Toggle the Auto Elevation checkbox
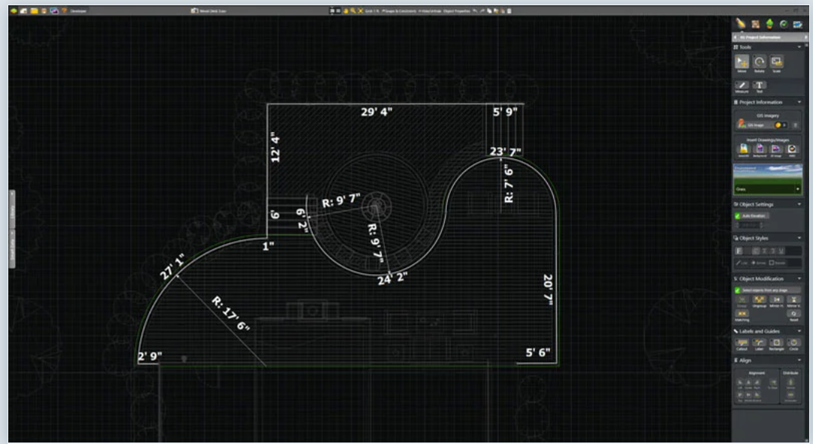The width and height of the screenshot is (813, 444). 737,216
